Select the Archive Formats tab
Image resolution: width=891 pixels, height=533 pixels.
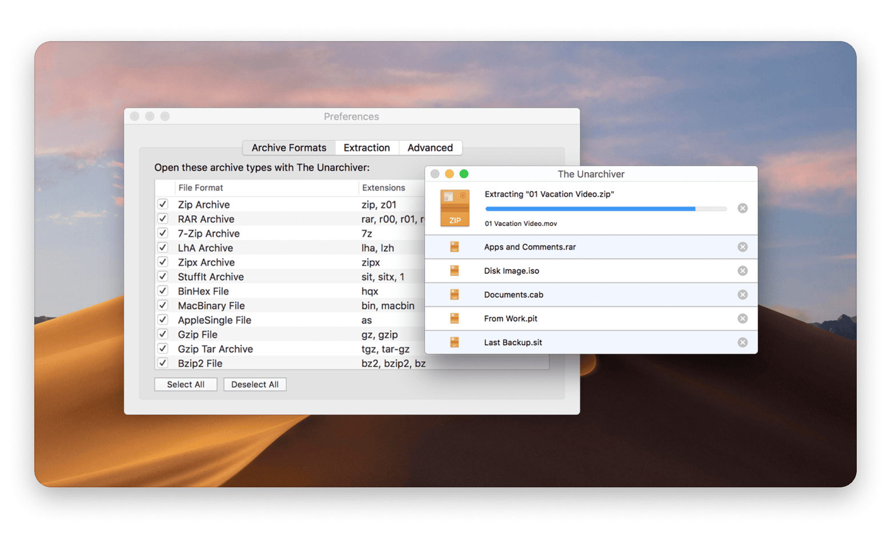(289, 148)
